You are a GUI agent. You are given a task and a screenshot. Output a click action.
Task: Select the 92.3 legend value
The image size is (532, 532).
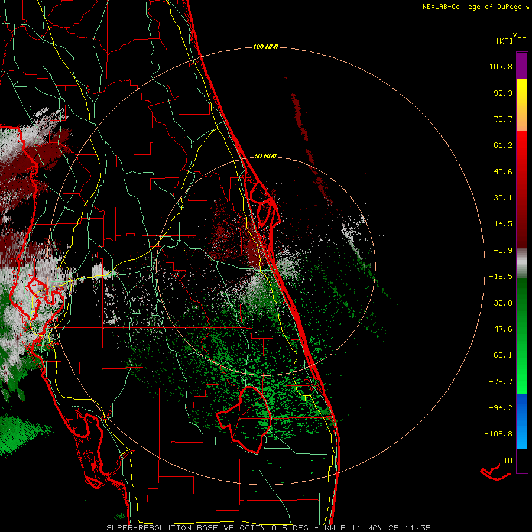click(x=503, y=93)
